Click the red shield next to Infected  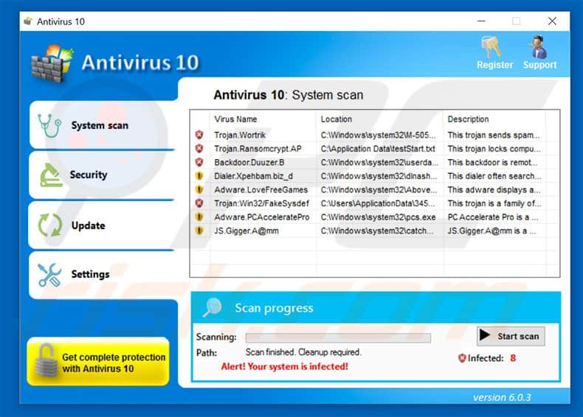pos(462,358)
